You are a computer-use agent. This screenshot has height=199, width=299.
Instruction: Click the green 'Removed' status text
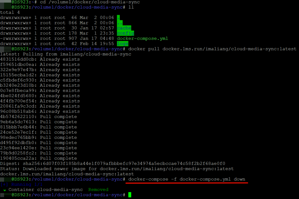pos(98,190)
